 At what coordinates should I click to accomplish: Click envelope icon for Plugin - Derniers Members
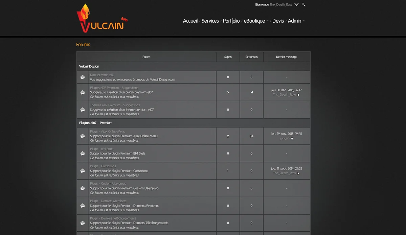(83, 206)
